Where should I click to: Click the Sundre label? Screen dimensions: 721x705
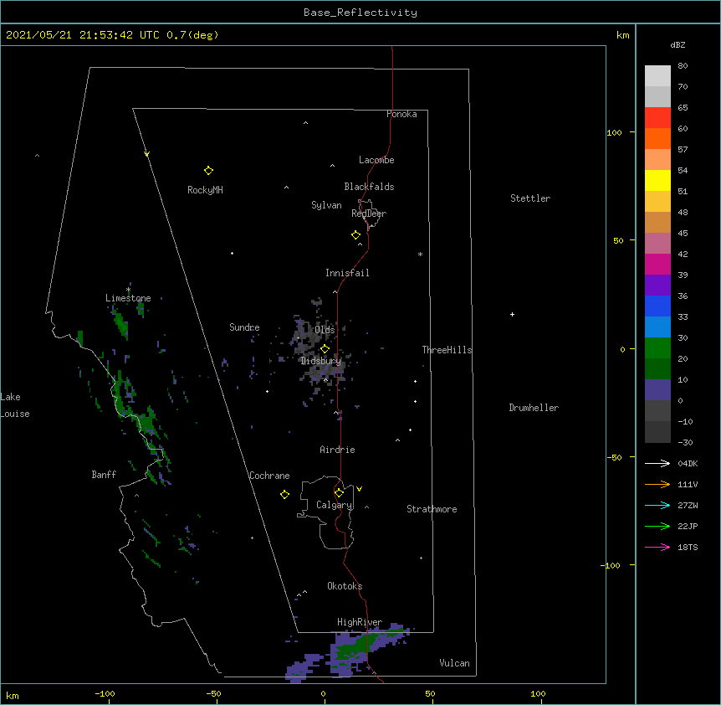pos(244,327)
